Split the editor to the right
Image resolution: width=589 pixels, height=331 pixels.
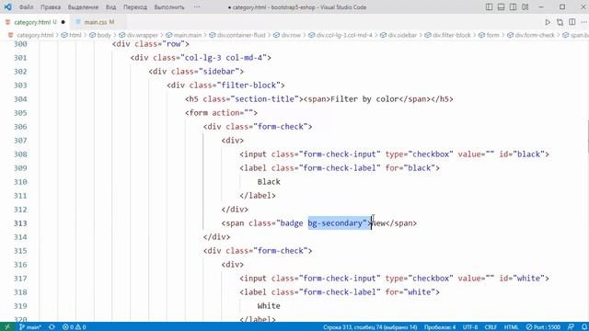pyautogui.click(x=572, y=22)
